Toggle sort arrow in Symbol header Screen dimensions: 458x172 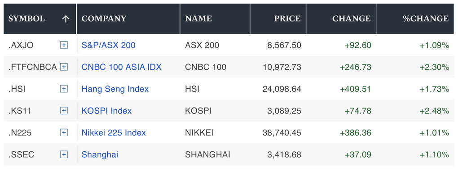click(x=66, y=19)
